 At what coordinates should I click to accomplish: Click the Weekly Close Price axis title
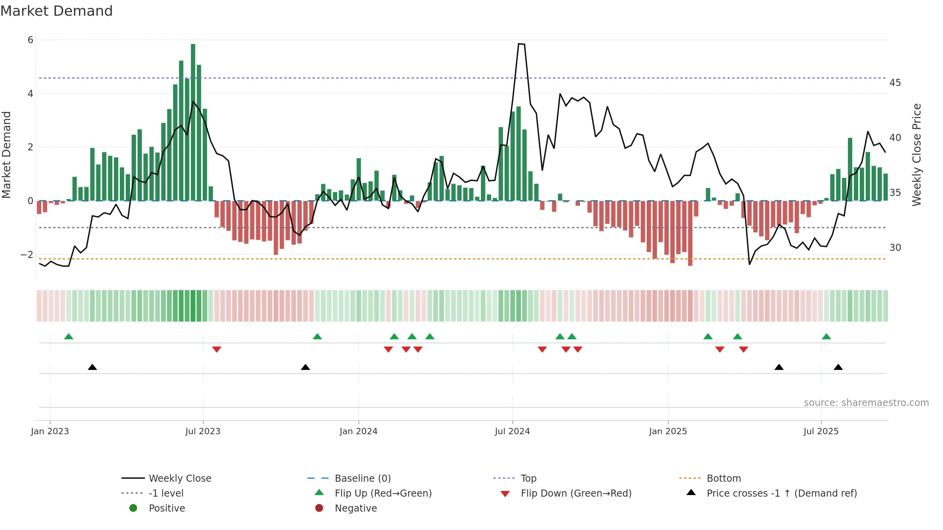(917, 155)
